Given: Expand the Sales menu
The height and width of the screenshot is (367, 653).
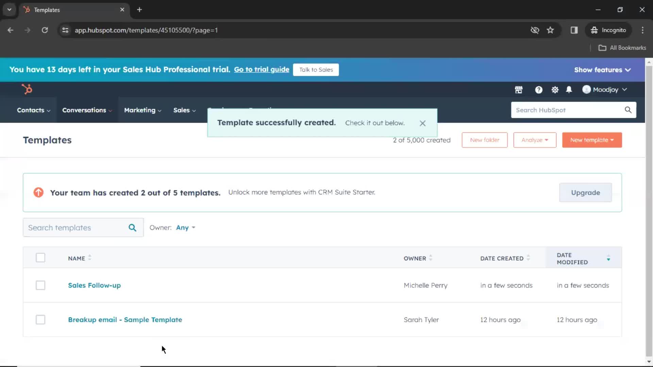Looking at the screenshot, I should [185, 110].
